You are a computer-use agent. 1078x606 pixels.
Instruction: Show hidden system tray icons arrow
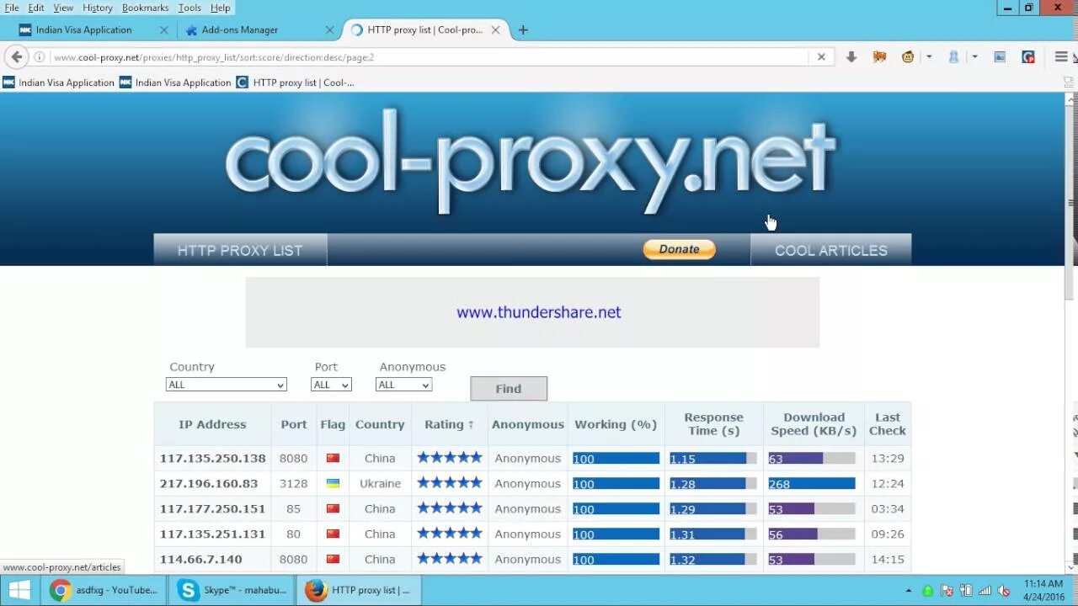pyautogui.click(x=908, y=591)
